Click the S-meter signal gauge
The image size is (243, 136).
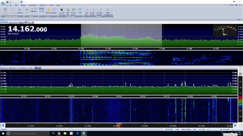(225, 30)
